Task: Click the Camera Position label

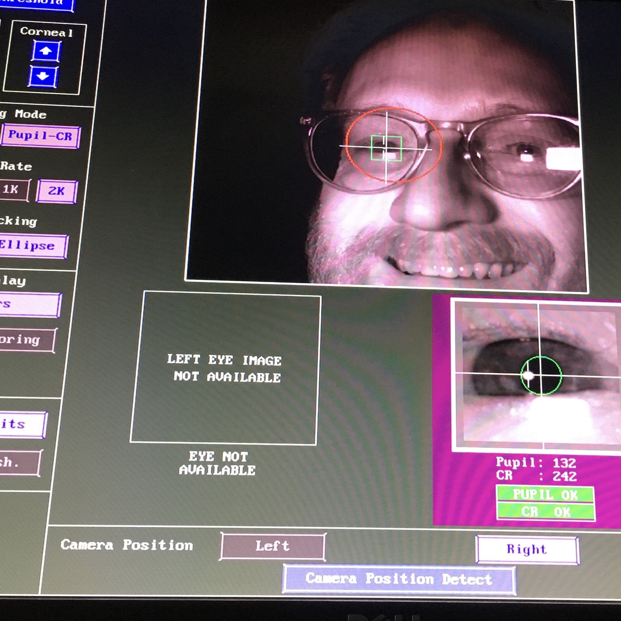Action: [x=127, y=545]
